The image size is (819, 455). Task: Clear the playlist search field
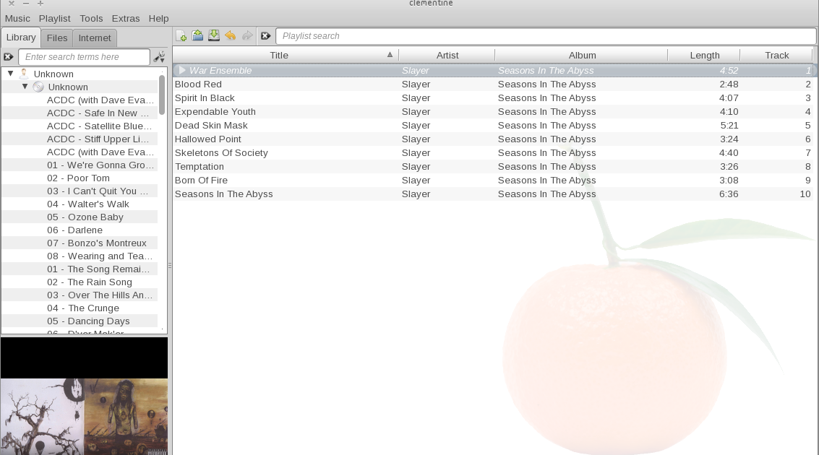pyautogui.click(x=265, y=35)
